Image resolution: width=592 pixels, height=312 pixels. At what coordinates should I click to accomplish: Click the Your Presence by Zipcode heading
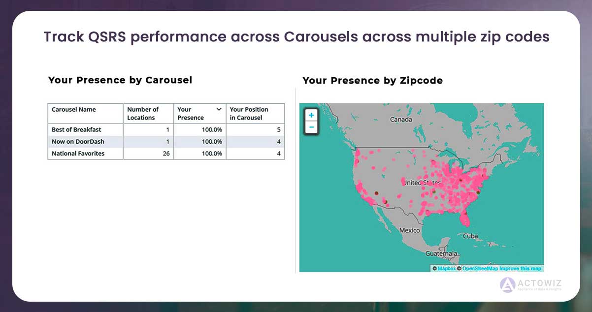(372, 81)
